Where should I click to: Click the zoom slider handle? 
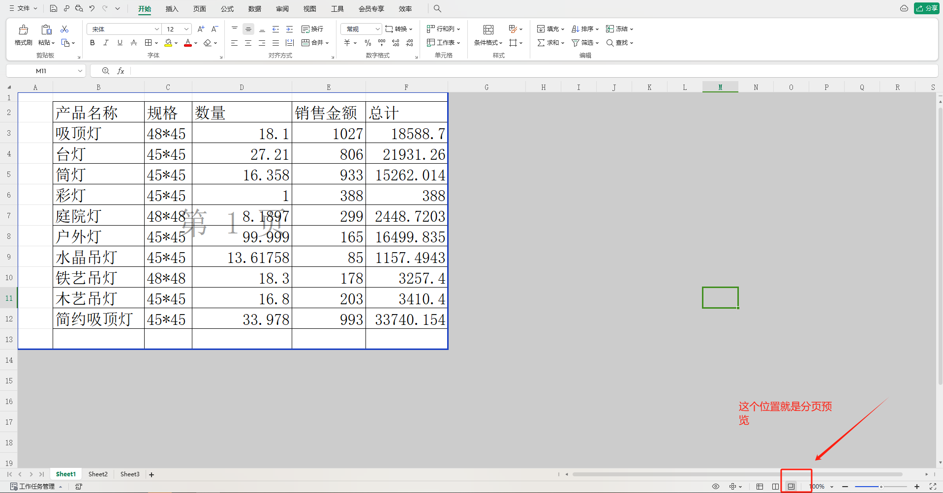881,487
